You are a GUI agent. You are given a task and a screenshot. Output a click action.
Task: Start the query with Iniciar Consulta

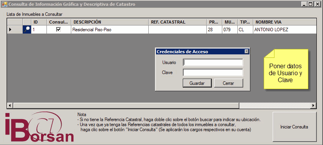tap(294, 127)
